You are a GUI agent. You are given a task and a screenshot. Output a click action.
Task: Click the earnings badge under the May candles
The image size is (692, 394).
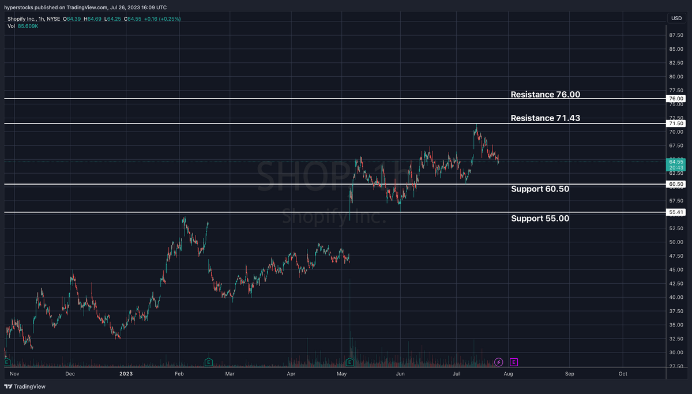point(349,362)
